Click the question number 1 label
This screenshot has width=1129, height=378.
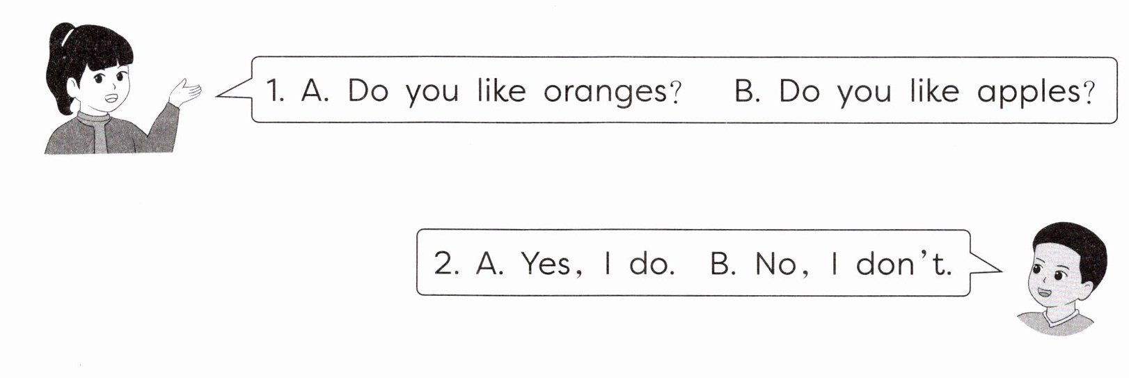(276, 91)
